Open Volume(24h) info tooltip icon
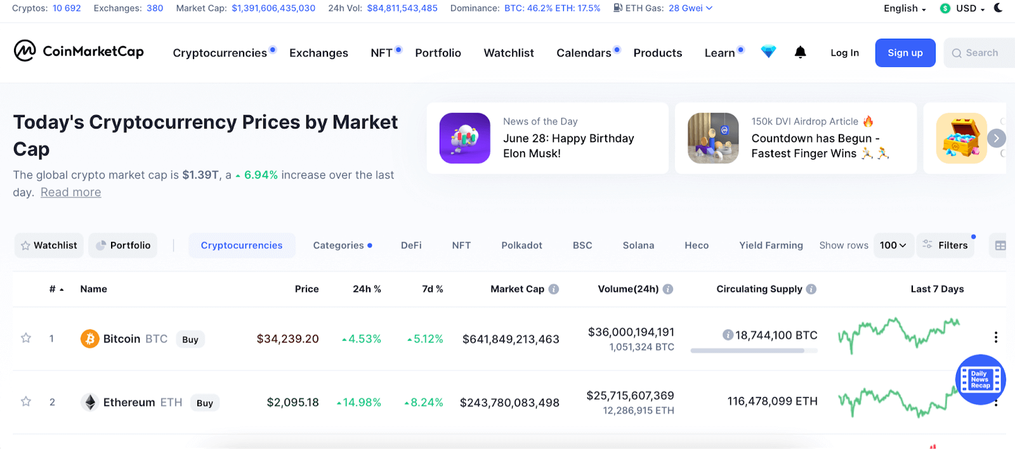Screen dimensions: 1015x449 [668, 289]
